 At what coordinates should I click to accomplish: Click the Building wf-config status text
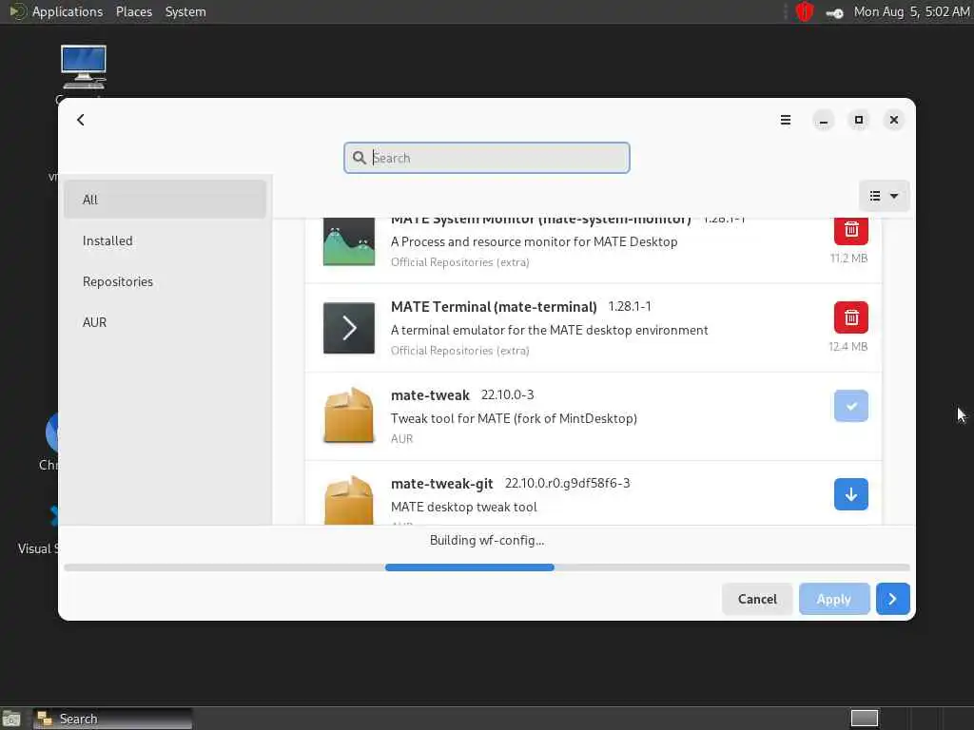pyautogui.click(x=486, y=540)
